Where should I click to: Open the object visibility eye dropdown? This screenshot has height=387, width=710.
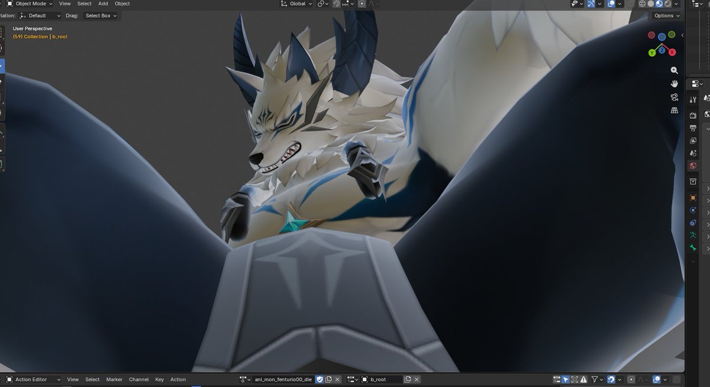[x=578, y=4]
